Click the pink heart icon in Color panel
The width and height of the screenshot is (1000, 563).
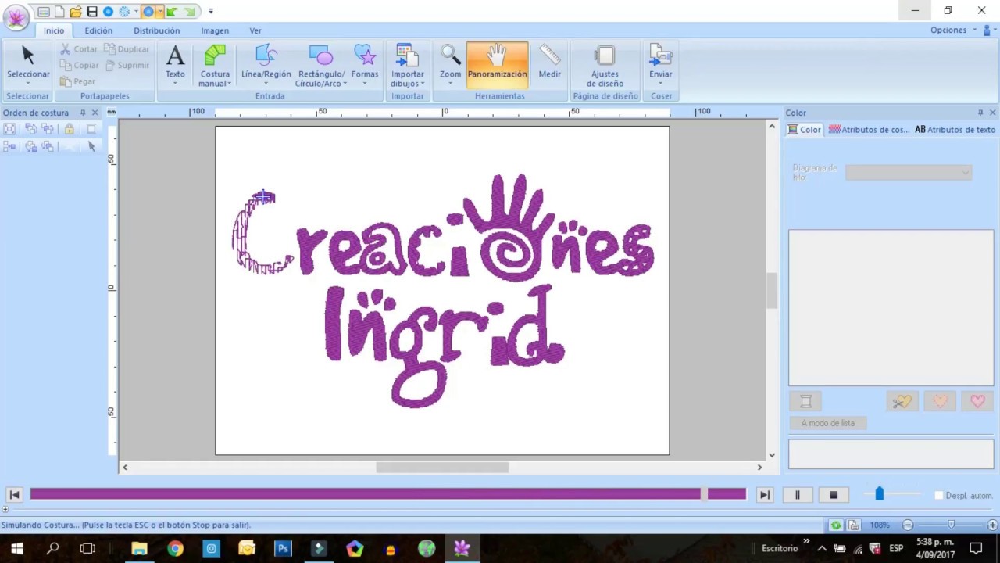coord(977,401)
